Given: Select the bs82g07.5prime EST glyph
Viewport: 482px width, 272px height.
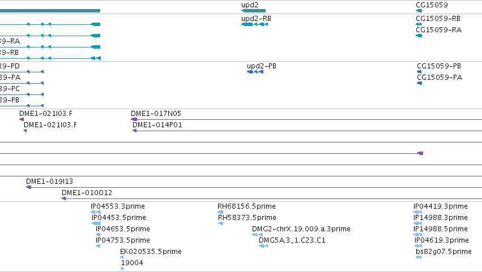Looking at the screenshot, I should point(419,257).
